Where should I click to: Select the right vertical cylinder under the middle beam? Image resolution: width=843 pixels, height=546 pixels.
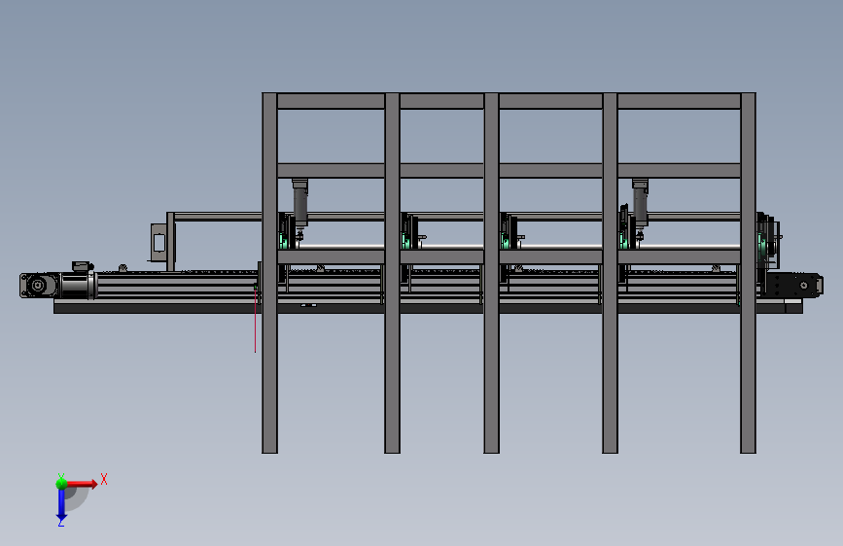pyautogui.click(x=640, y=202)
